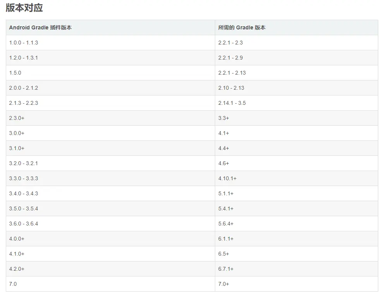Select the 2.3.0+ plugin version cell

[17, 118]
